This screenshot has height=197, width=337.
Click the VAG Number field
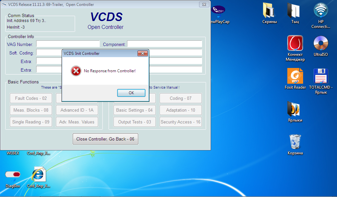point(68,44)
